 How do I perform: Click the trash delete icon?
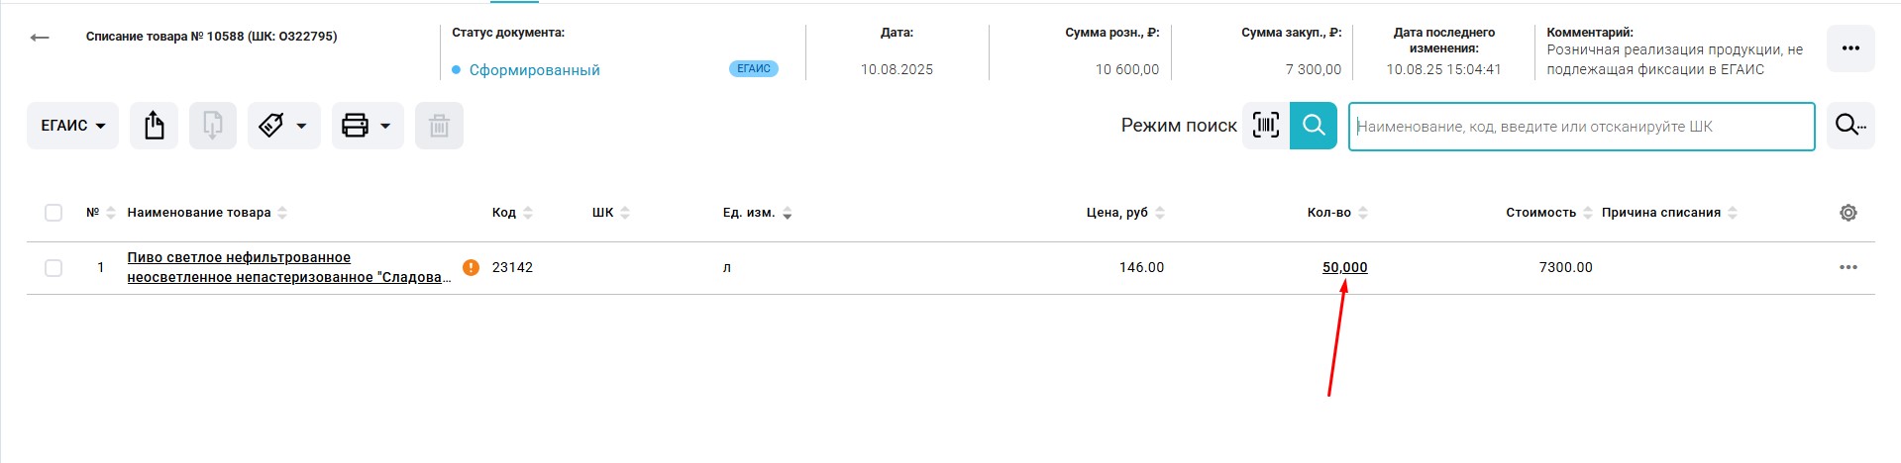click(x=439, y=126)
